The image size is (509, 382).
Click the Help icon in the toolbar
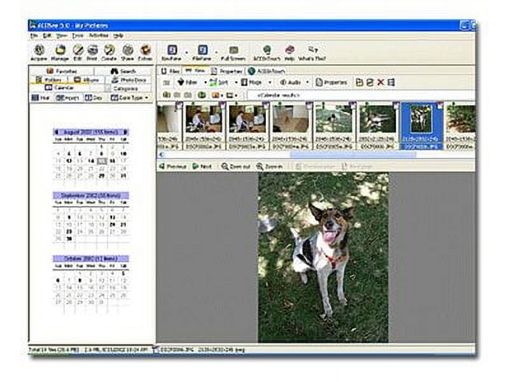coord(289,51)
